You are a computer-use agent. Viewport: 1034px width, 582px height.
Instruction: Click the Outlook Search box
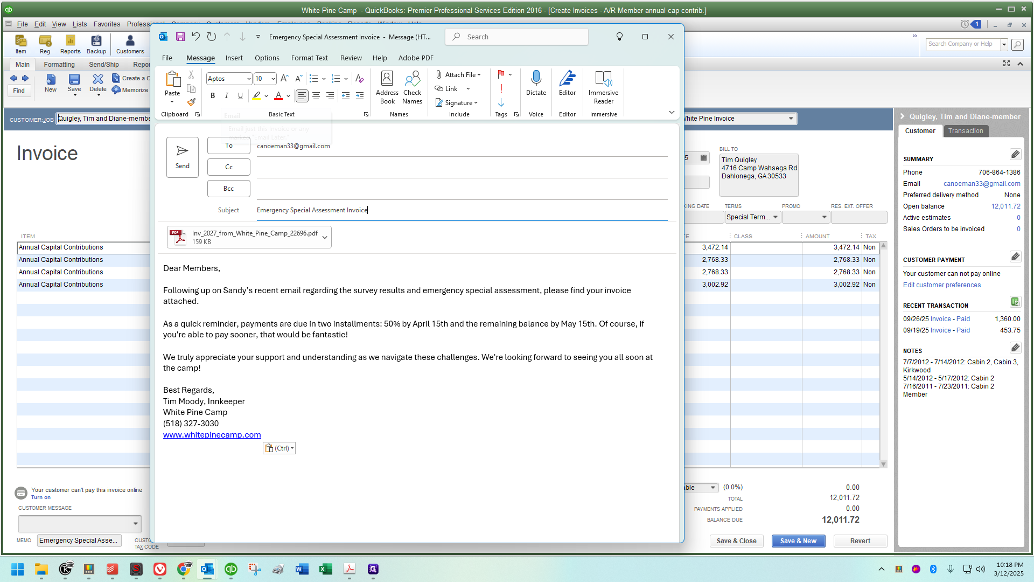point(517,37)
